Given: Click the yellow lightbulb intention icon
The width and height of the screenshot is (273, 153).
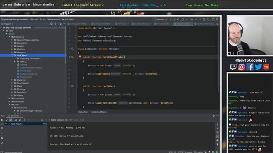Looking at the screenshot, I should tap(80, 57).
